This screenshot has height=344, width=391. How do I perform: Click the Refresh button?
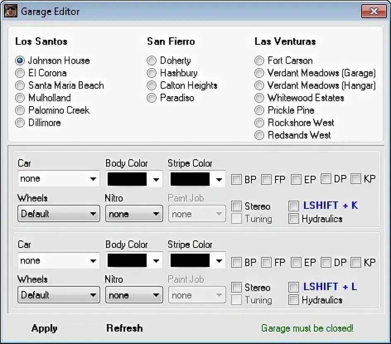(124, 328)
